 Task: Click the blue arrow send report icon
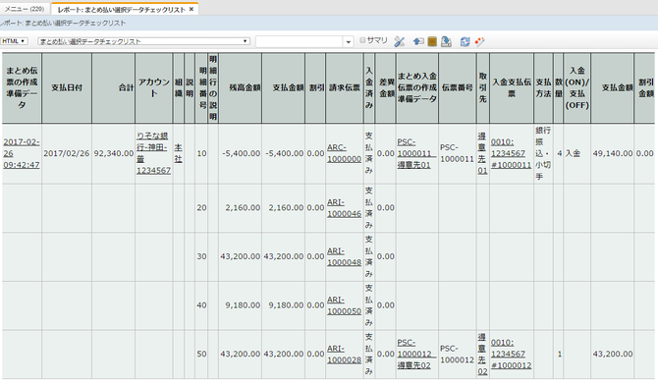tap(418, 41)
